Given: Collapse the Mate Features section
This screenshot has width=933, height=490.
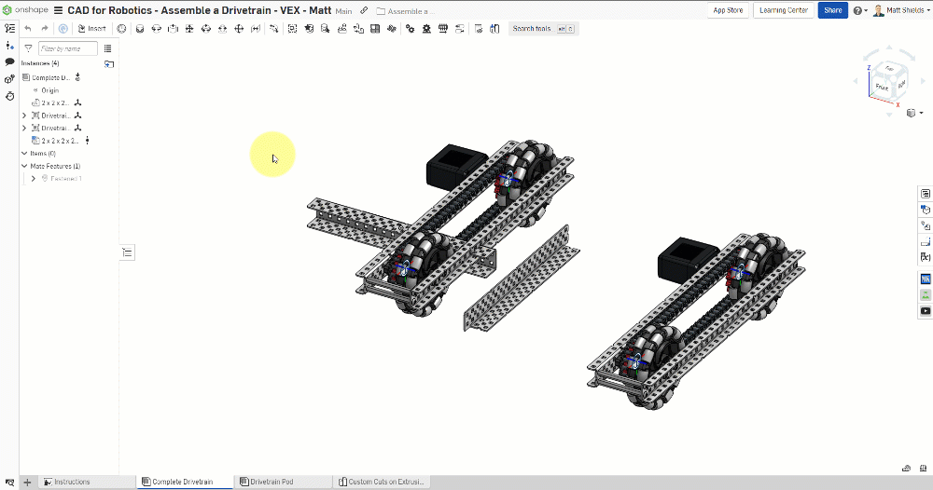Looking at the screenshot, I should pos(24,166).
